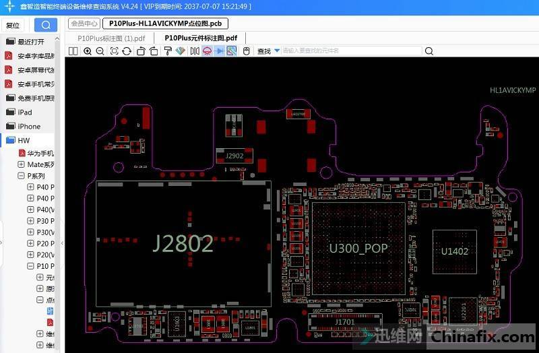Click the fit-to-screen icon in toolbar

(113, 51)
